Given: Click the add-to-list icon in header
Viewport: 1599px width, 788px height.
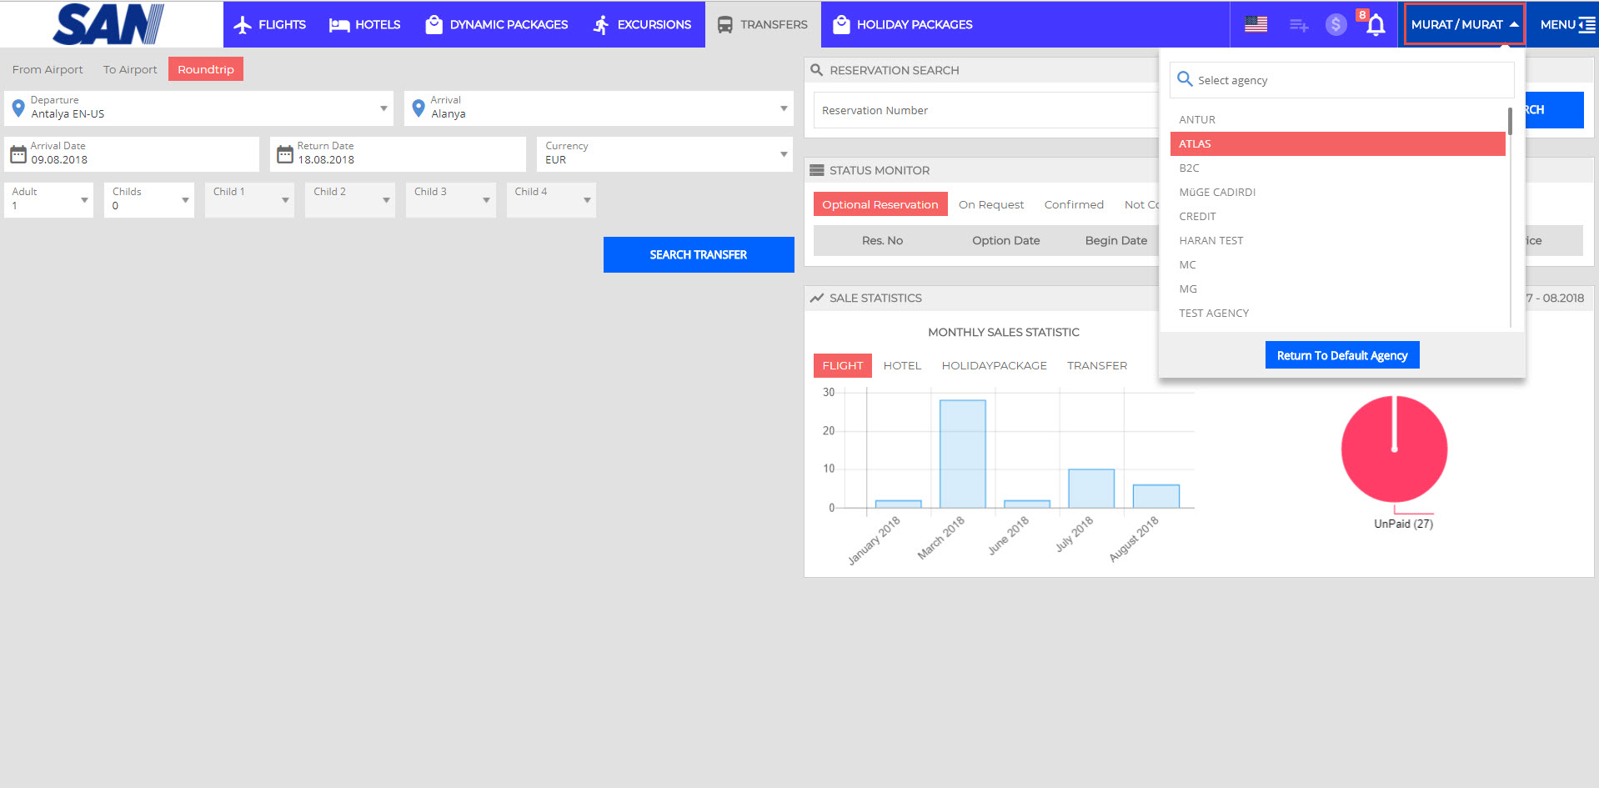Looking at the screenshot, I should point(1298,25).
